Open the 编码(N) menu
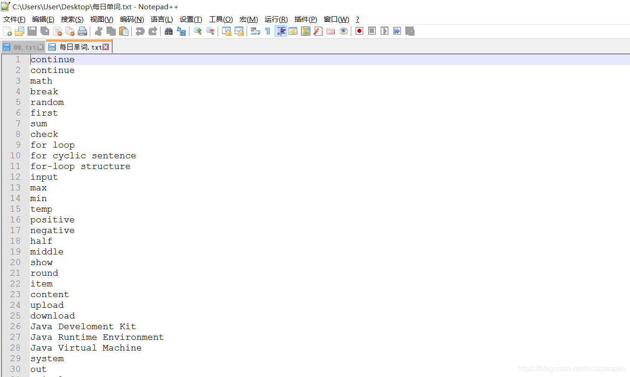Viewport: 630px width, 377px height. point(132,19)
